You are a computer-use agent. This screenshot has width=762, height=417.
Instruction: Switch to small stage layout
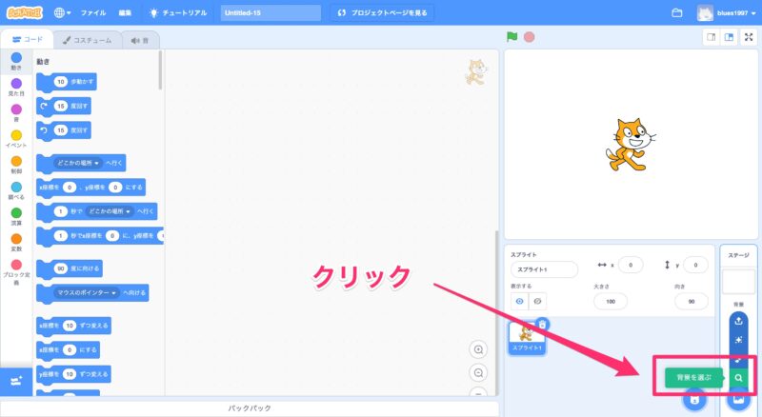click(711, 37)
